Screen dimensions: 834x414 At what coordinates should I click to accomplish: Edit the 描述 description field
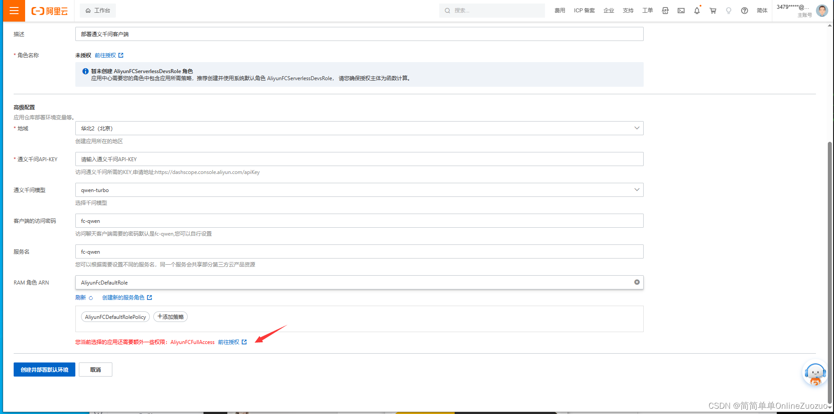coord(359,34)
